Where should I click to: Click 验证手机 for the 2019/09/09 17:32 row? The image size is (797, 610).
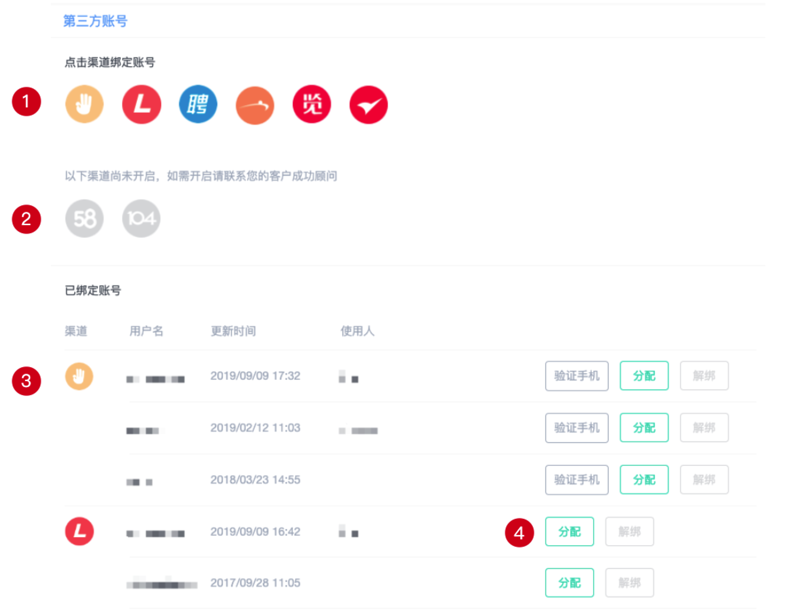point(577,376)
